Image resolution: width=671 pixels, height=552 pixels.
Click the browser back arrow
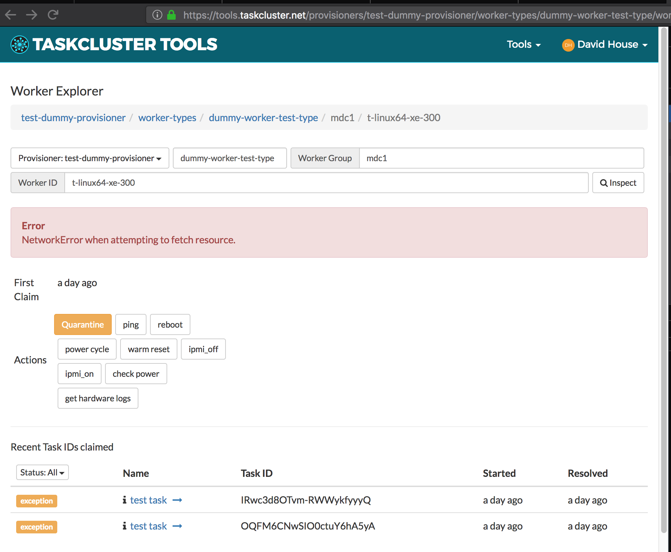[11, 15]
